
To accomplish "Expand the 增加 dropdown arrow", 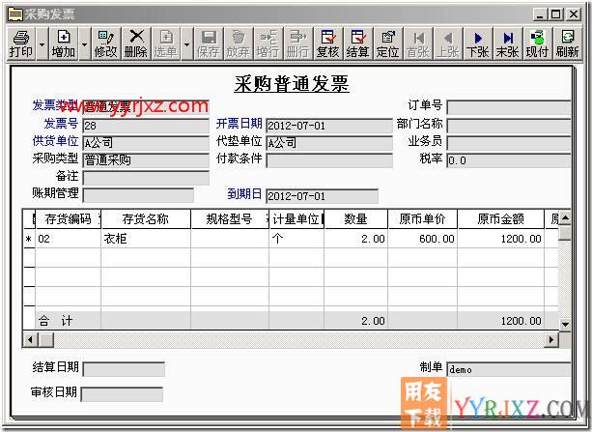I will click(x=84, y=43).
